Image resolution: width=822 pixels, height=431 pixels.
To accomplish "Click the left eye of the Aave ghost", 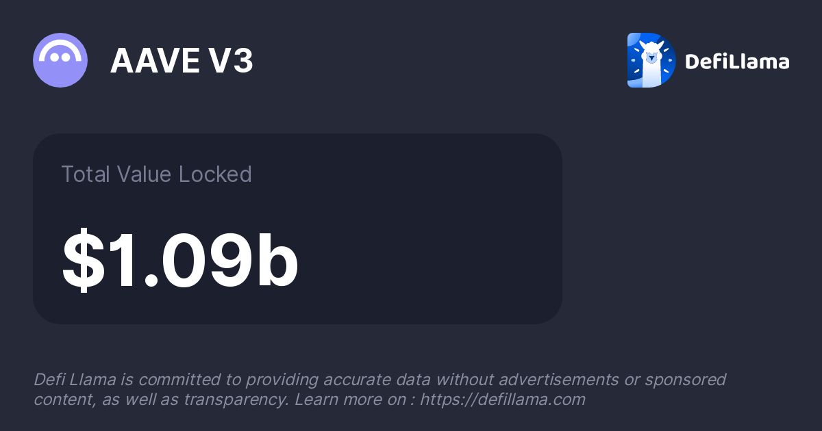I will tap(55, 59).
